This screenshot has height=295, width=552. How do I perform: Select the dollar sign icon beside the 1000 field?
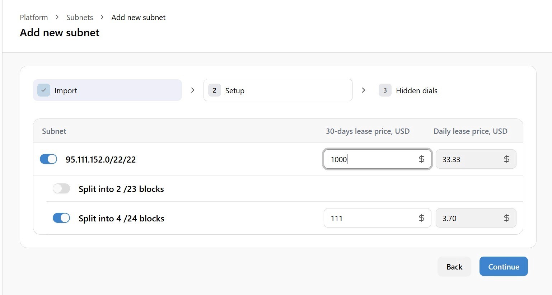pyautogui.click(x=421, y=159)
